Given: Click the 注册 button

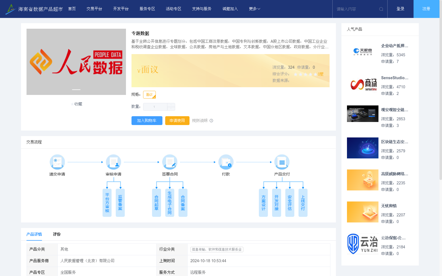Looking at the screenshot, I should [x=427, y=9].
